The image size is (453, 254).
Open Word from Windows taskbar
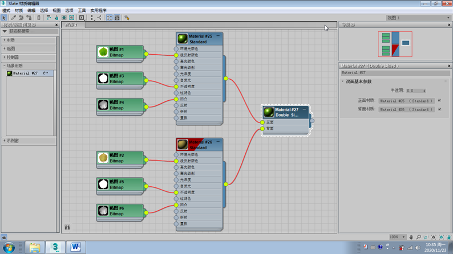click(76, 247)
